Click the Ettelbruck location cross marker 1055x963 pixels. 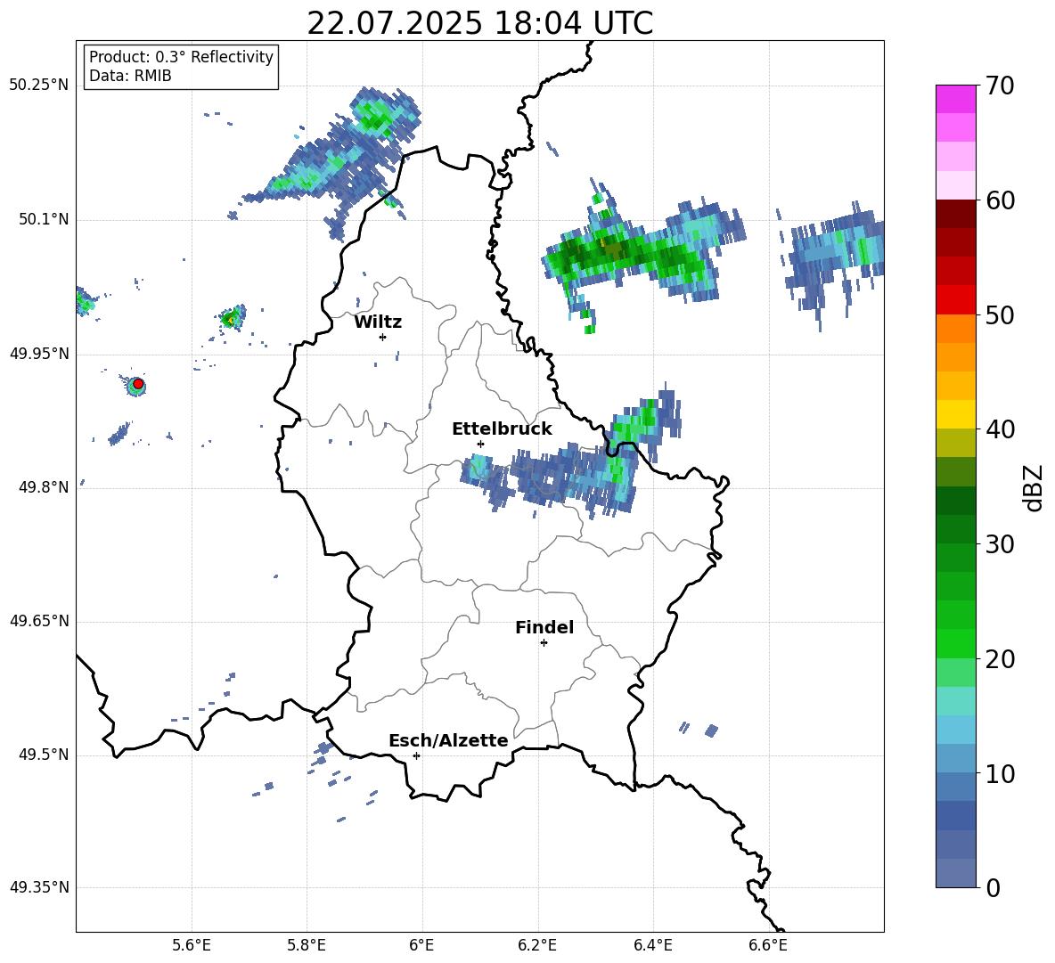pos(480,444)
